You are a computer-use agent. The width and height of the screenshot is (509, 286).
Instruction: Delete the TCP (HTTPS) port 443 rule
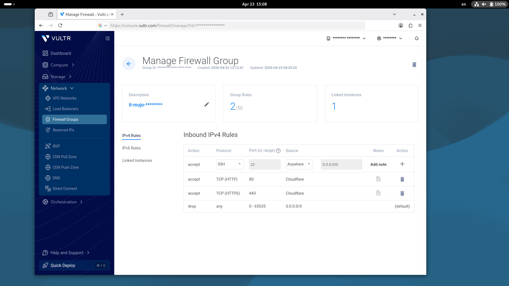pyautogui.click(x=402, y=193)
